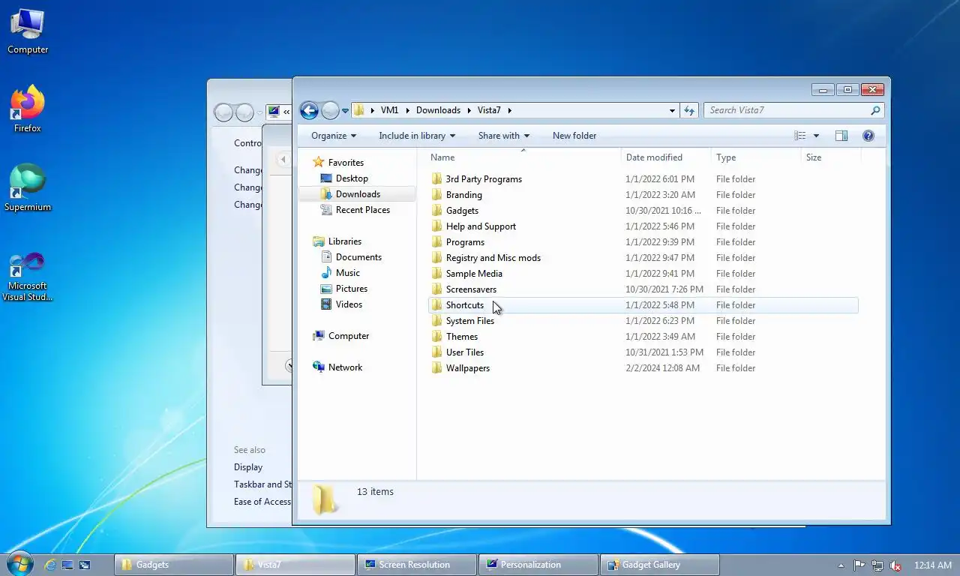Select the Themes folder icon
Viewport: 960px width, 576px height.
[437, 337]
